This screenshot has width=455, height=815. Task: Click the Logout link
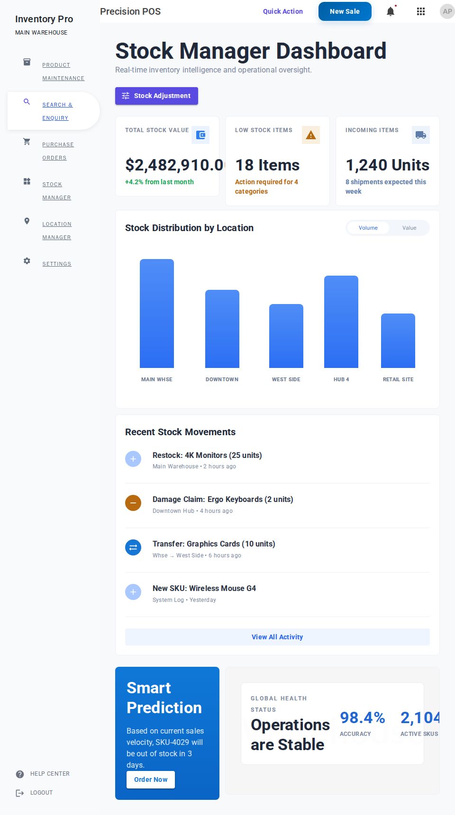(41, 793)
